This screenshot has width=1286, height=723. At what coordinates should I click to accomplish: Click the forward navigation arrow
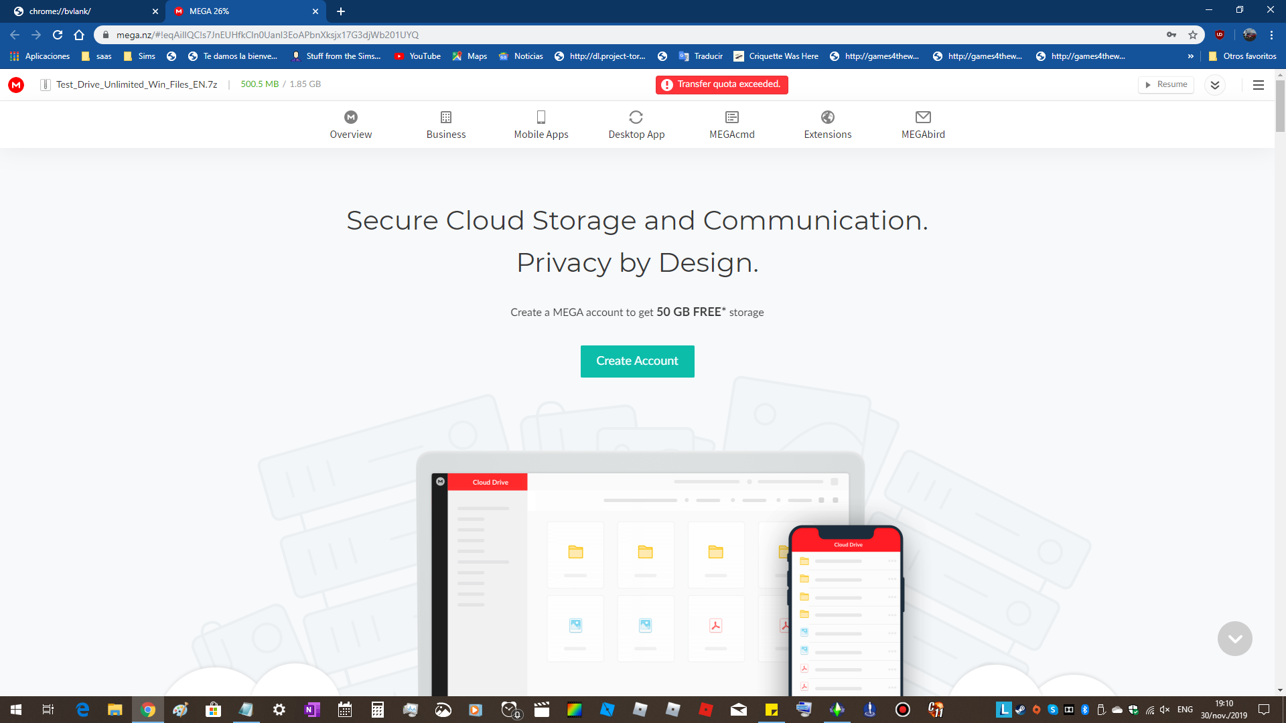[36, 35]
